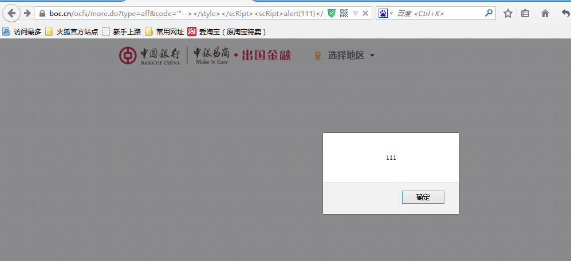Stop loading with the X button
This screenshot has height=261, width=571.
pos(365,14)
